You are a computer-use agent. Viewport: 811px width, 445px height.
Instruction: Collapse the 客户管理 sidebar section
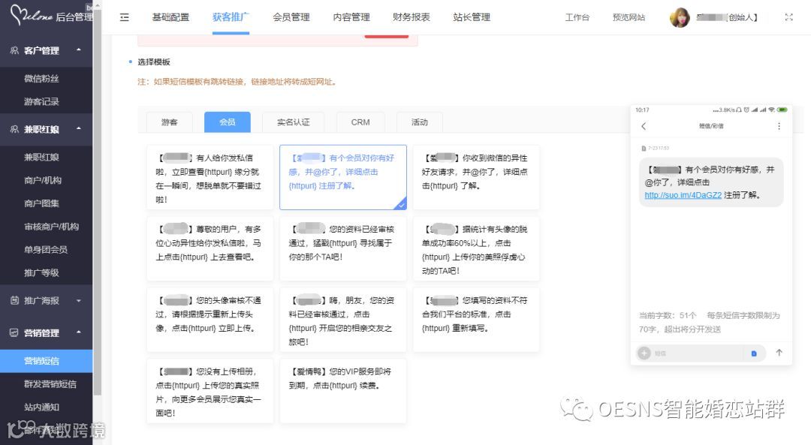pos(79,50)
